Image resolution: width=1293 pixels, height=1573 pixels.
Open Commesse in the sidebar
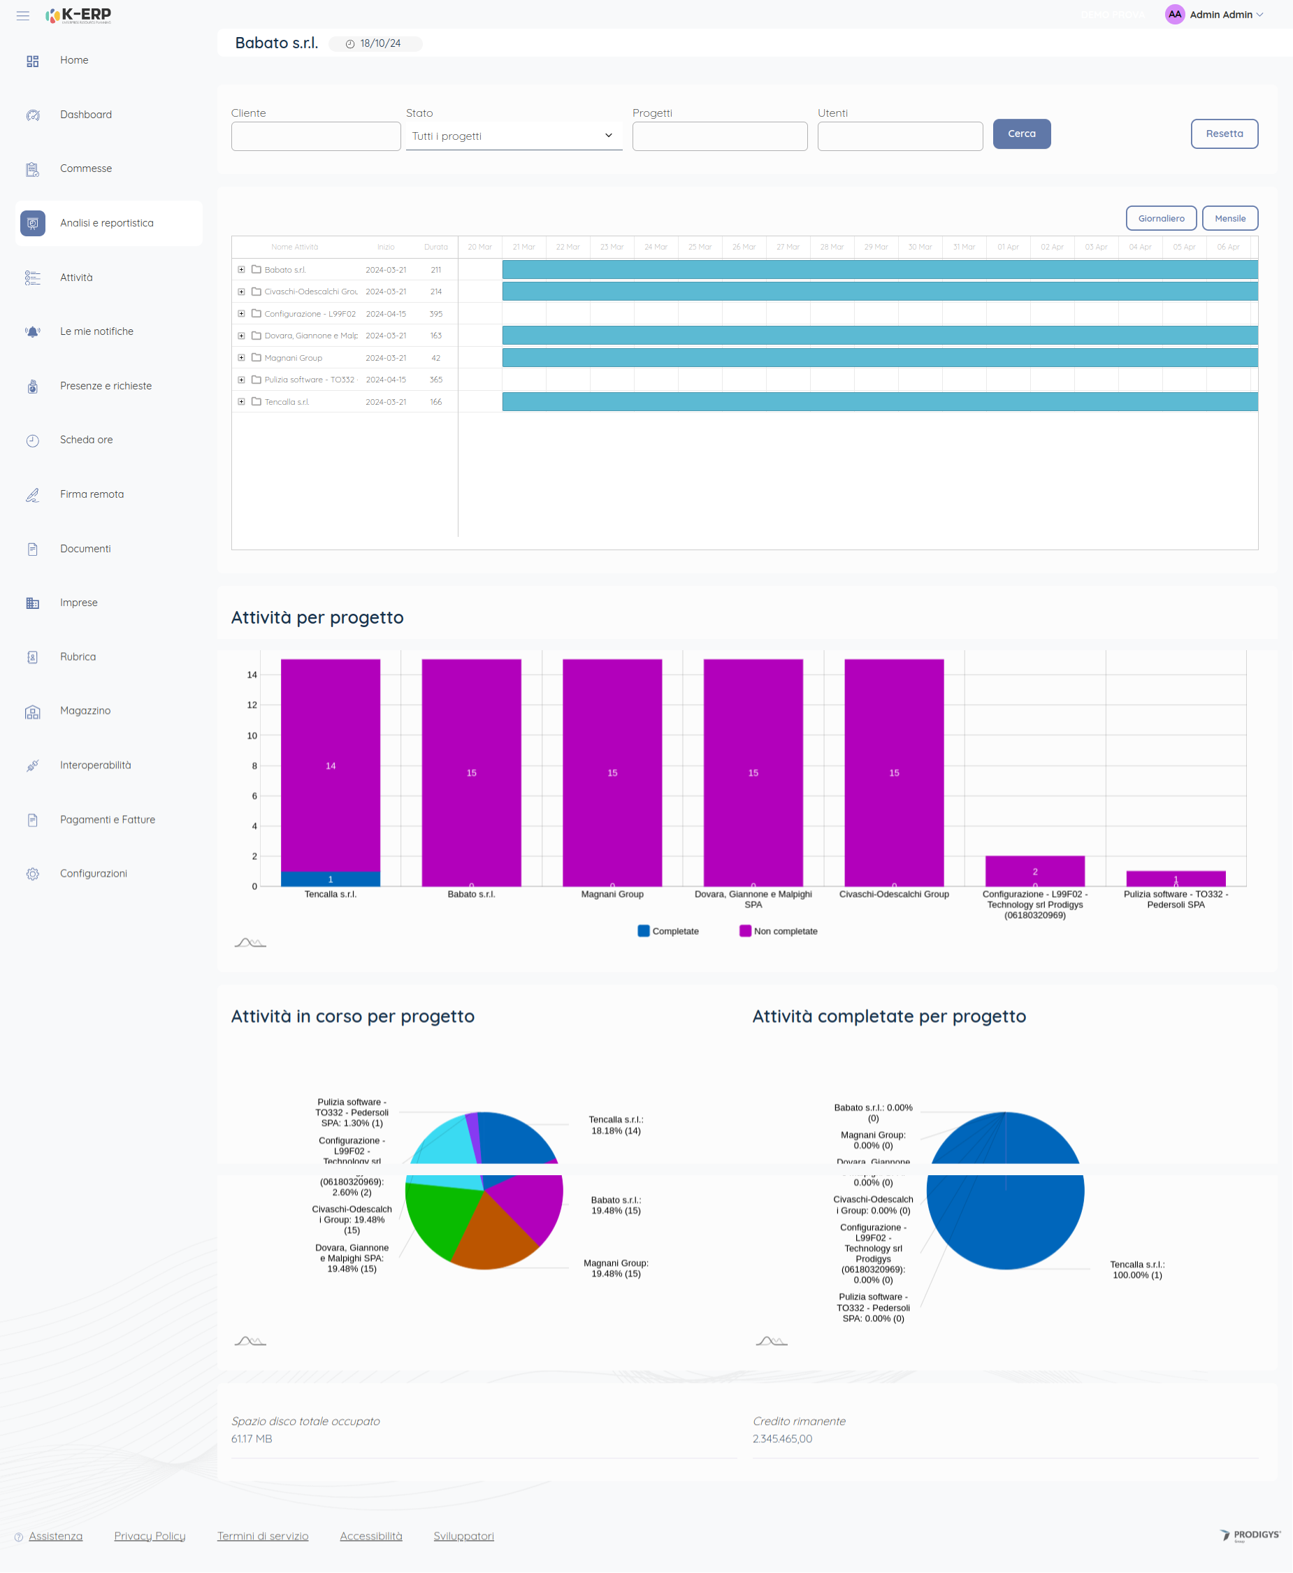coord(86,169)
